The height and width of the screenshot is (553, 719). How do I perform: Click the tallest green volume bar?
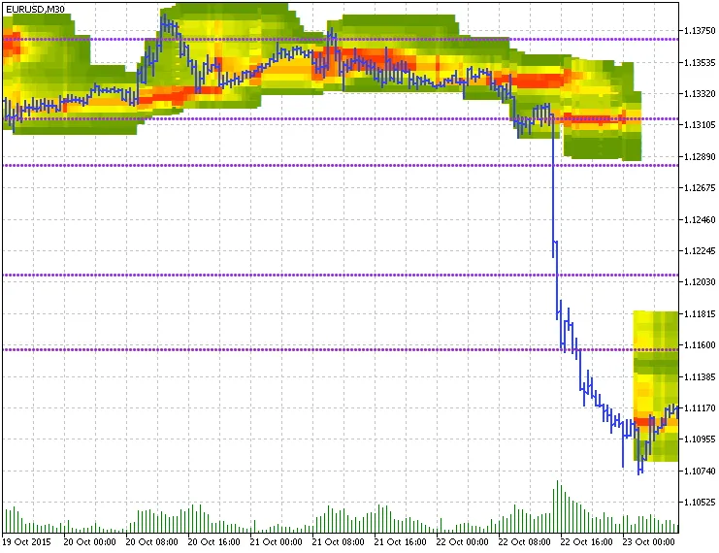pyautogui.click(x=557, y=506)
